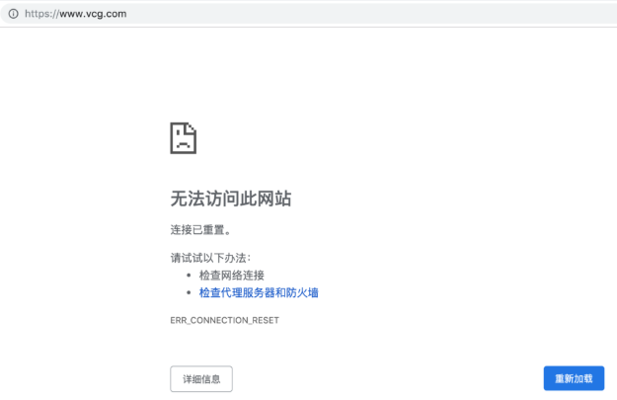Image resolution: width=617 pixels, height=400 pixels.
Task: Click the 无法访问此网站 heading
Action: tap(231, 199)
